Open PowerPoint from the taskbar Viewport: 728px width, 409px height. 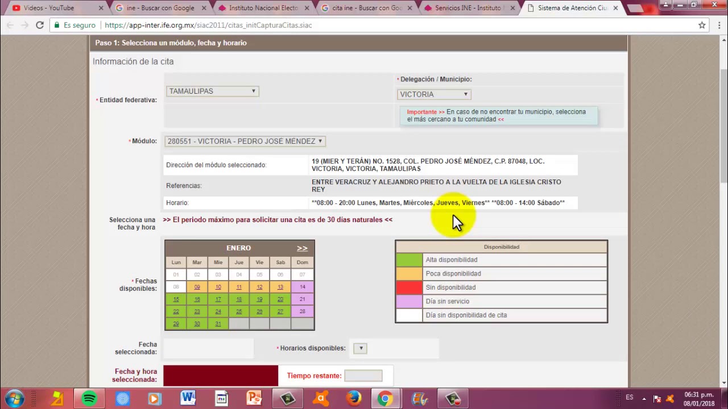[x=254, y=399]
